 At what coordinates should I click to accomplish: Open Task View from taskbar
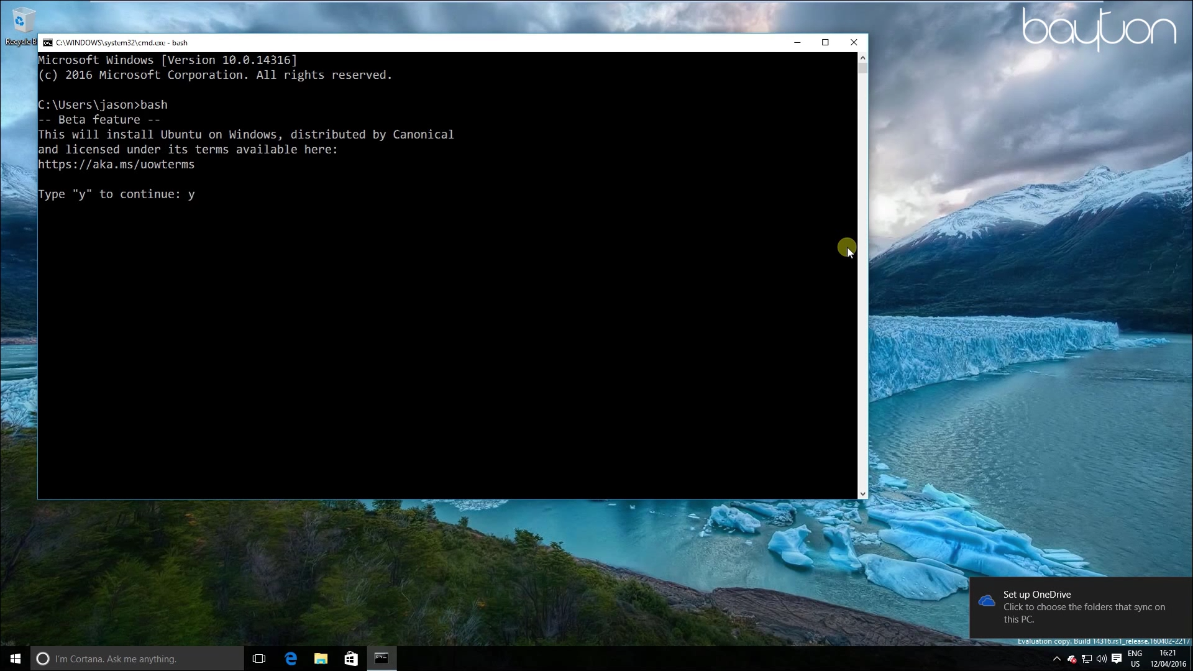(x=259, y=659)
